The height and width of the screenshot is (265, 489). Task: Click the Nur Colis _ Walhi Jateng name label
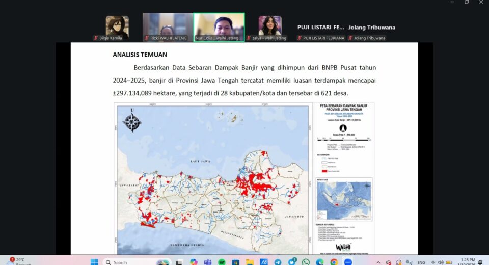217,38
